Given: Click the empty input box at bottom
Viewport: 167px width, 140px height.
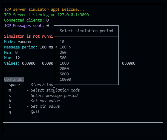Looking at the screenshot, I should [83, 128].
